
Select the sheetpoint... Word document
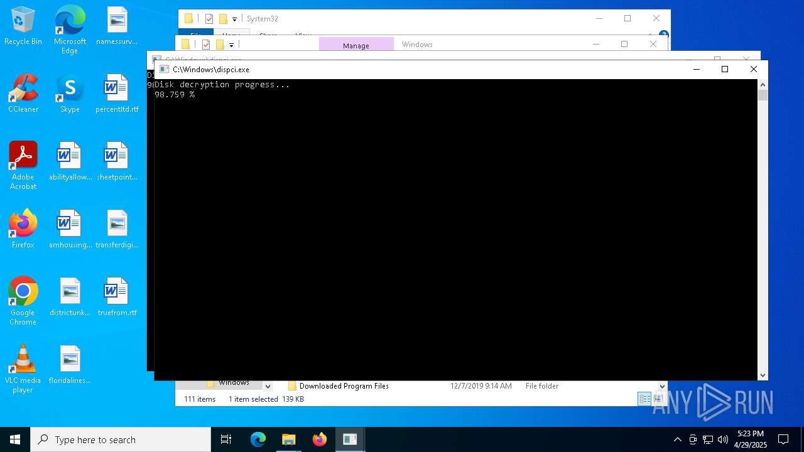[x=117, y=162]
